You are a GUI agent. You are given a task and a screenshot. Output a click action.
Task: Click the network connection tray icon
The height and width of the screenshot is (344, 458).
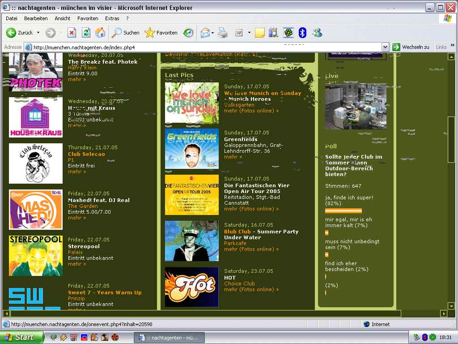pos(416,337)
